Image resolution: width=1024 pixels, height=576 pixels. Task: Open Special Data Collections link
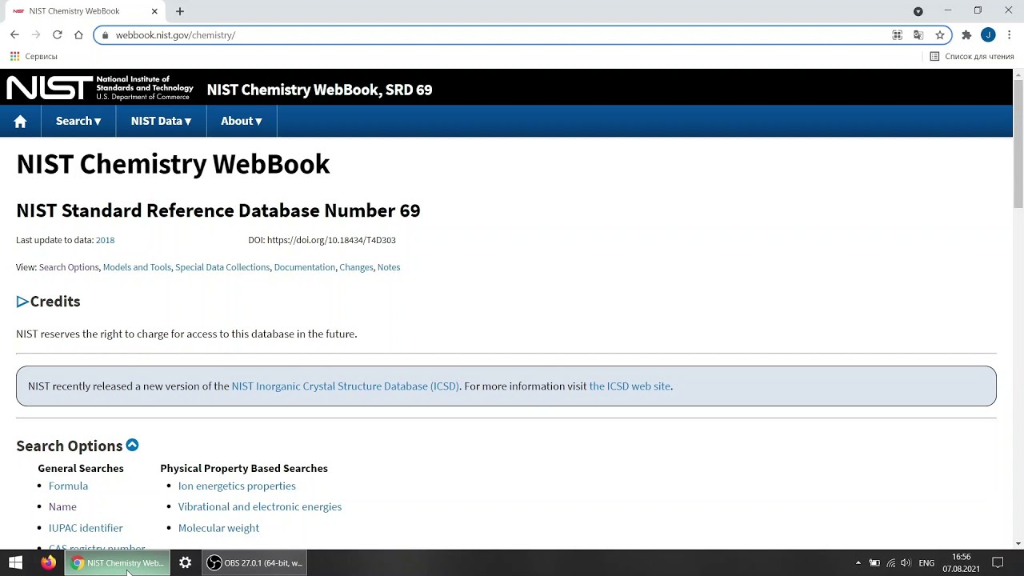[x=222, y=267]
